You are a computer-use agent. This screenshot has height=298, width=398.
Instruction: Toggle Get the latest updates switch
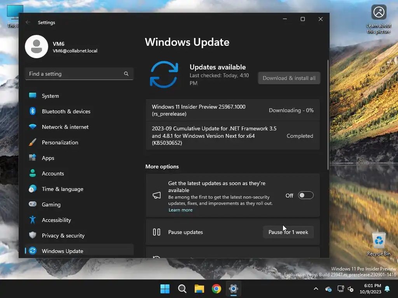point(305,196)
